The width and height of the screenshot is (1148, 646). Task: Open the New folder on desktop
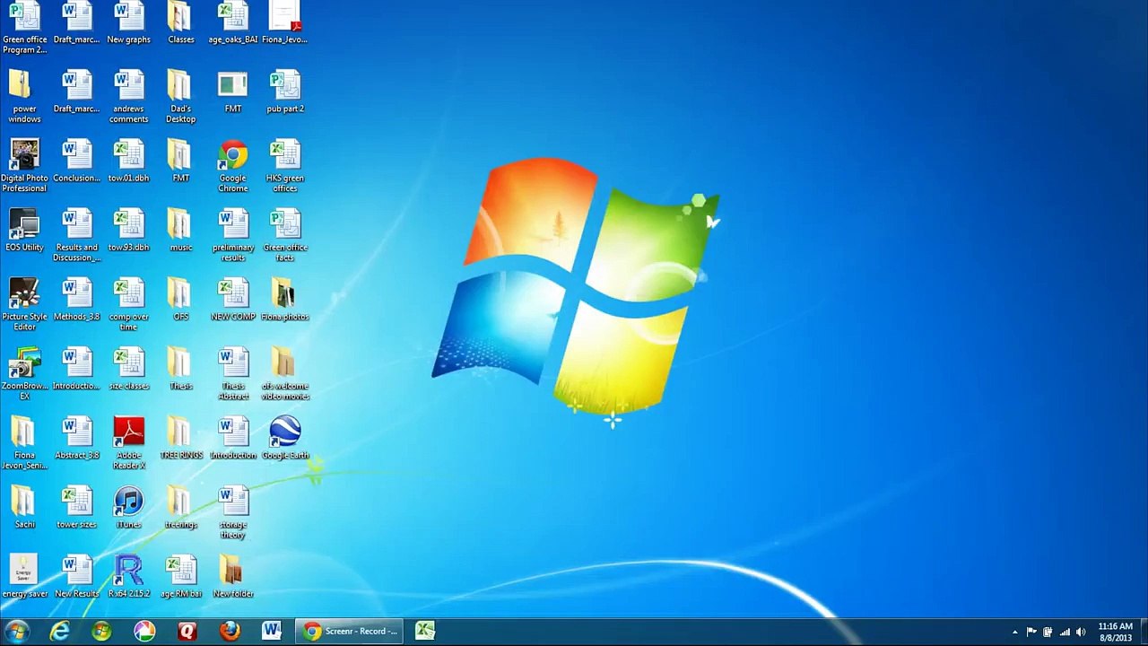pyautogui.click(x=232, y=576)
